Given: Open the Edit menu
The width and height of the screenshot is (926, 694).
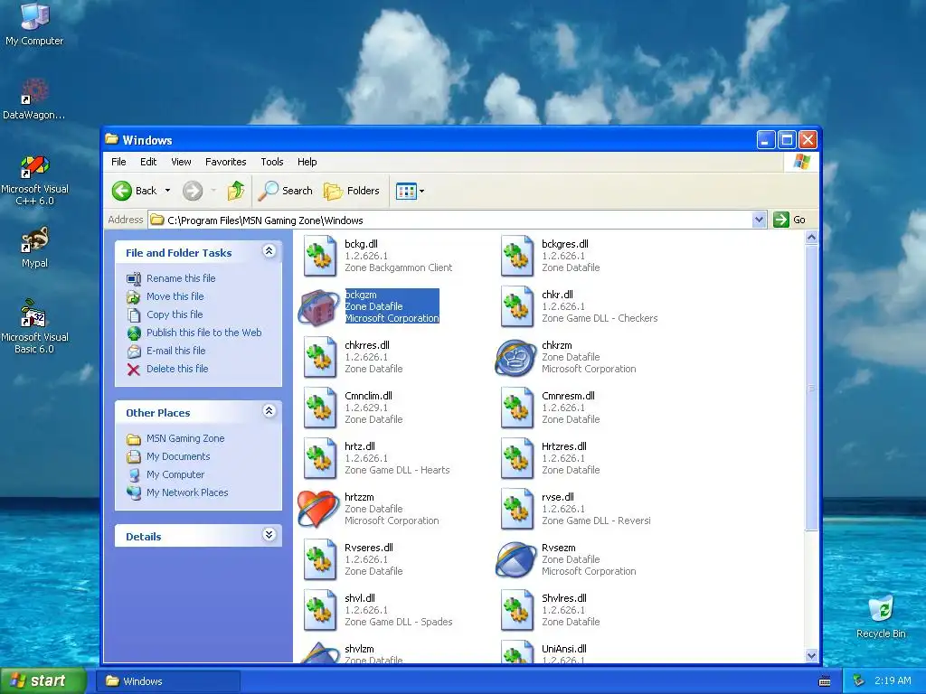Looking at the screenshot, I should (x=148, y=162).
